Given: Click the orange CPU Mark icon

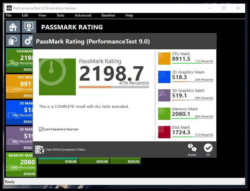Looking at the screenshot, I should pyautogui.click(x=164, y=59).
